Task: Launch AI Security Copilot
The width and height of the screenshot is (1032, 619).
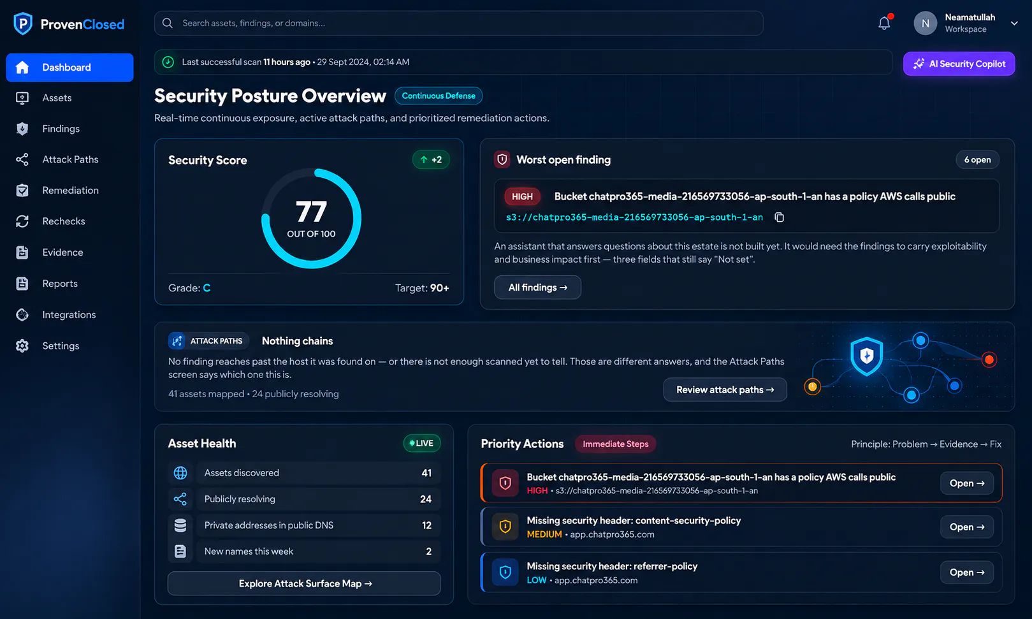Action: click(959, 64)
